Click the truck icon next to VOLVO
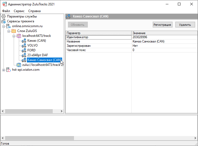 point(24,45)
